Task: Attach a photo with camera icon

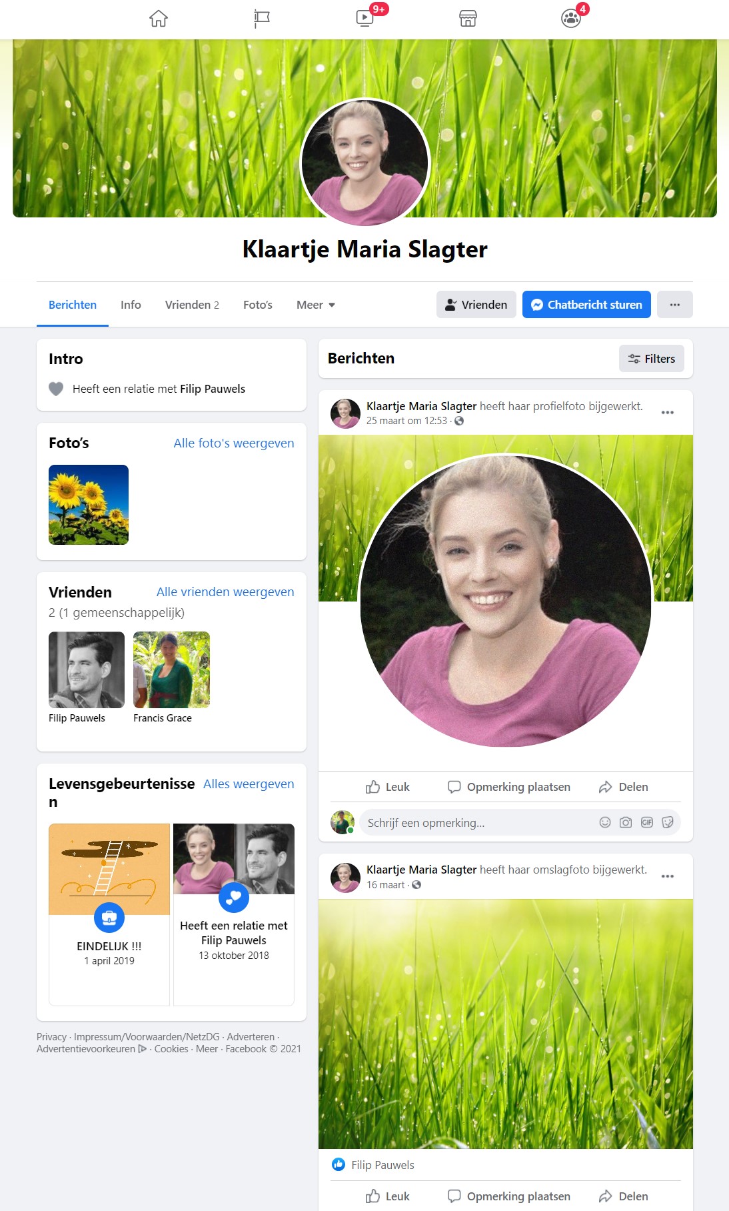Action: (x=626, y=822)
